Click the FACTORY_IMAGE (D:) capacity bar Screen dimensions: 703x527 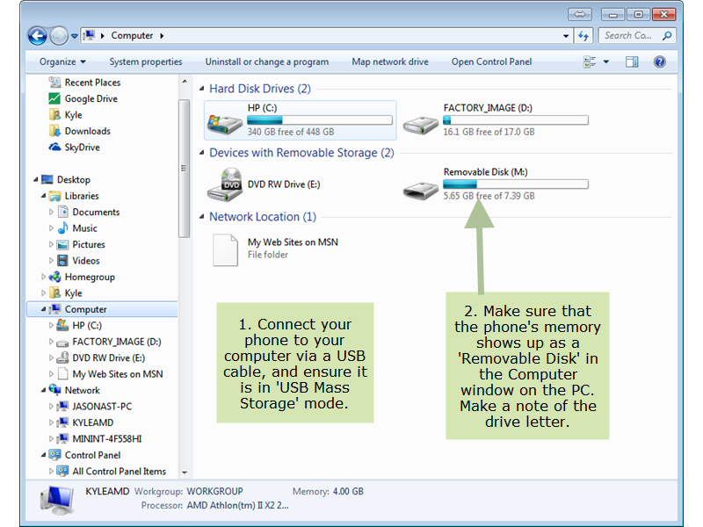(516, 120)
